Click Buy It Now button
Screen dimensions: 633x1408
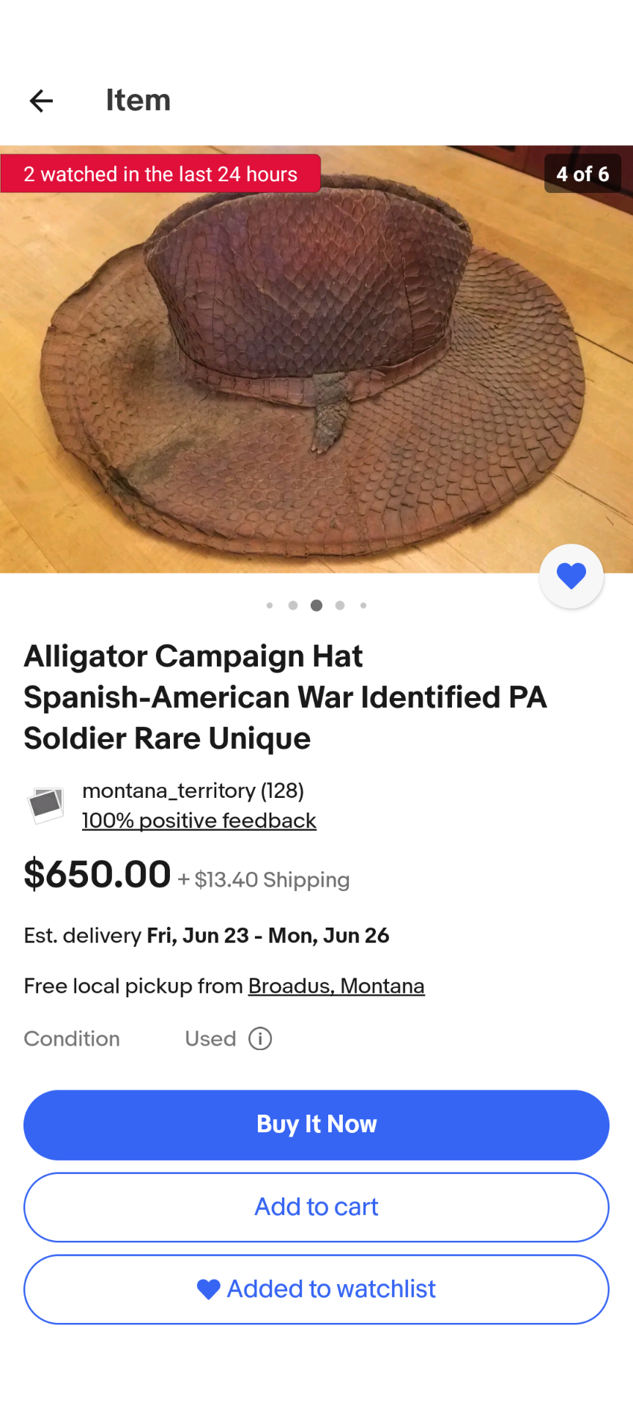(316, 1124)
